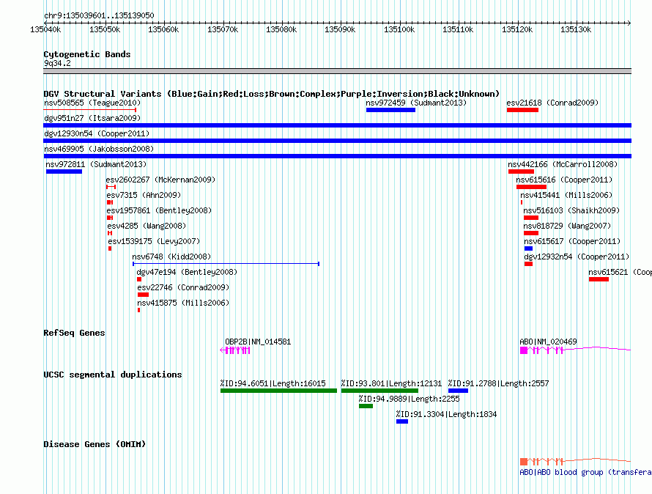Click the 9q34.2 band label
The width and height of the screenshot is (652, 494).
tap(57, 63)
